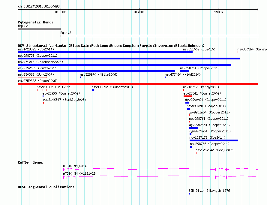
Task: Click the nsv830363 (Wong2007) label
Action: tap(36, 74)
